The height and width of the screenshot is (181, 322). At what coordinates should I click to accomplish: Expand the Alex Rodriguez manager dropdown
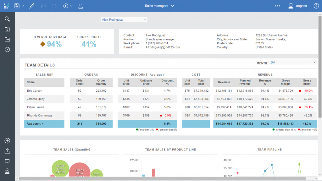coord(124,19)
